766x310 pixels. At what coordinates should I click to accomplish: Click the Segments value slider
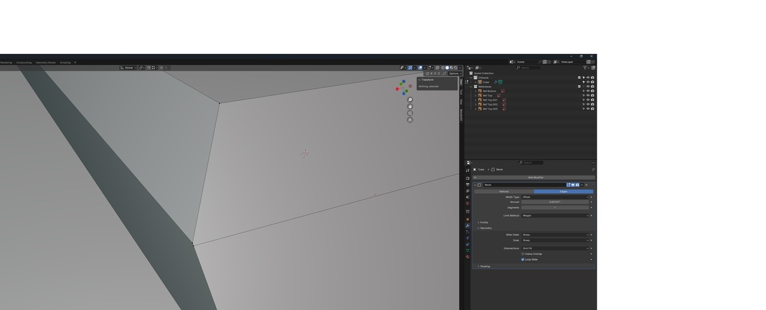tap(555, 208)
